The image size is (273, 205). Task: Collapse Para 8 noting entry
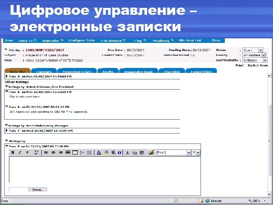pyautogui.click(x=6, y=106)
